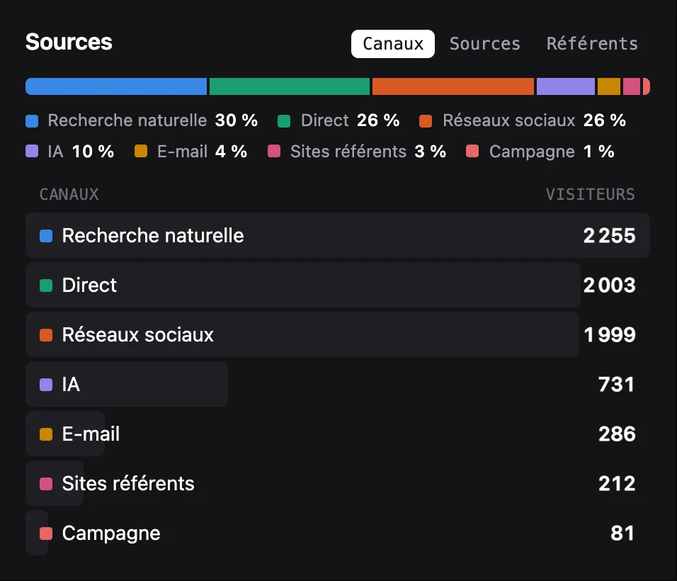Select the Recherche naturelle row in table
The image size is (677, 581).
tap(338, 235)
